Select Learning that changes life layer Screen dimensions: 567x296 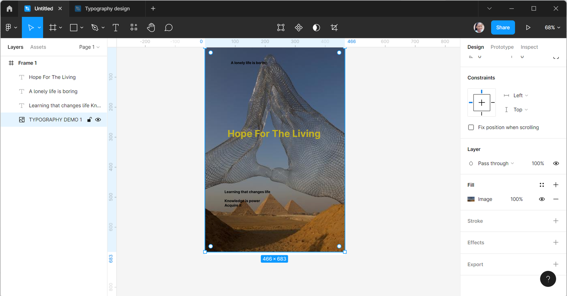pos(54,106)
